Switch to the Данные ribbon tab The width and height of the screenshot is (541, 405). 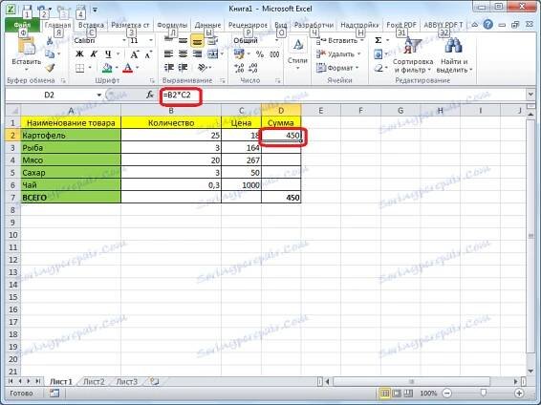pyautogui.click(x=207, y=25)
